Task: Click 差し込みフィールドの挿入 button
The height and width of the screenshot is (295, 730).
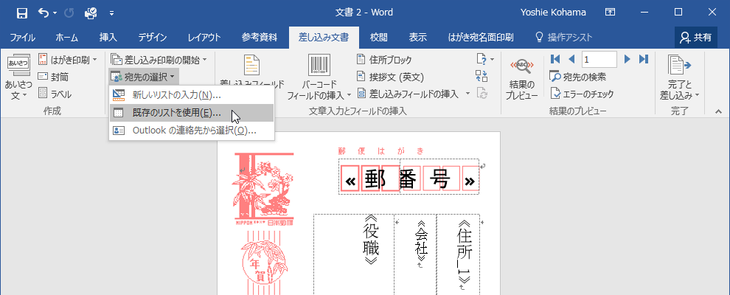Action: (x=409, y=94)
